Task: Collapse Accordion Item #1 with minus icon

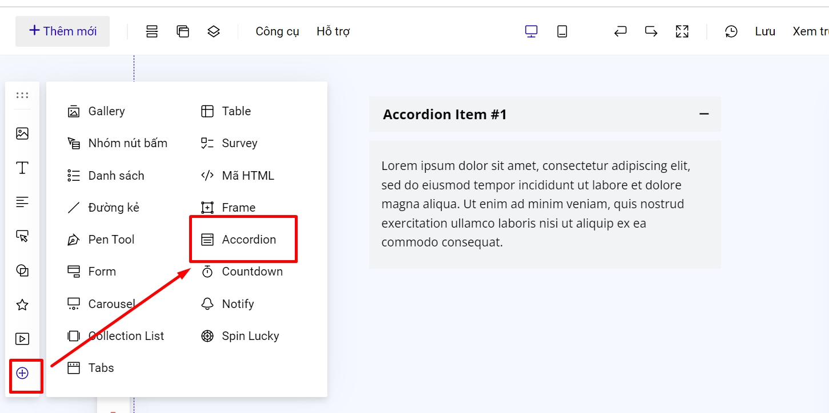Action: tap(704, 114)
